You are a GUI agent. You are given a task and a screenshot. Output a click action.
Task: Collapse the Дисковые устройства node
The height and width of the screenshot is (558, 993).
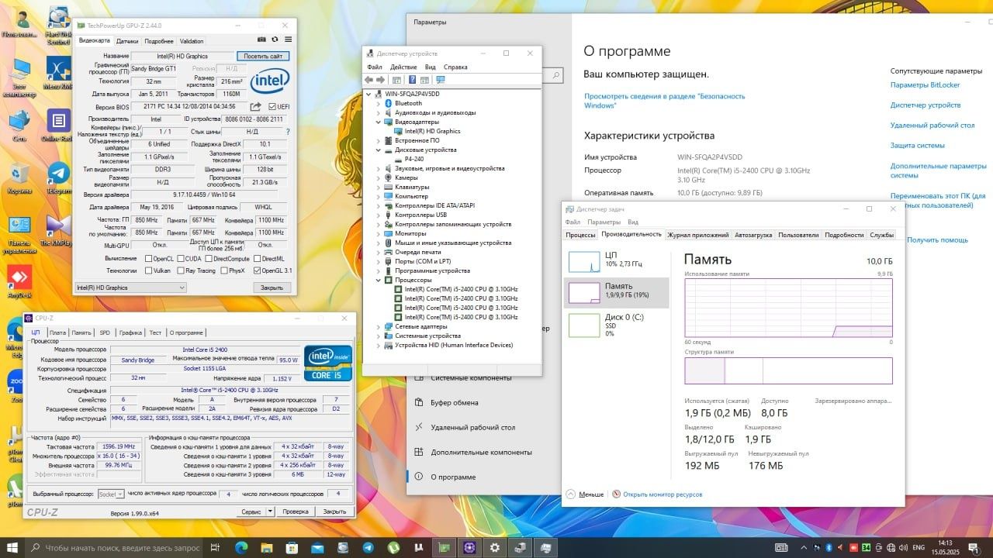click(379, 150)
